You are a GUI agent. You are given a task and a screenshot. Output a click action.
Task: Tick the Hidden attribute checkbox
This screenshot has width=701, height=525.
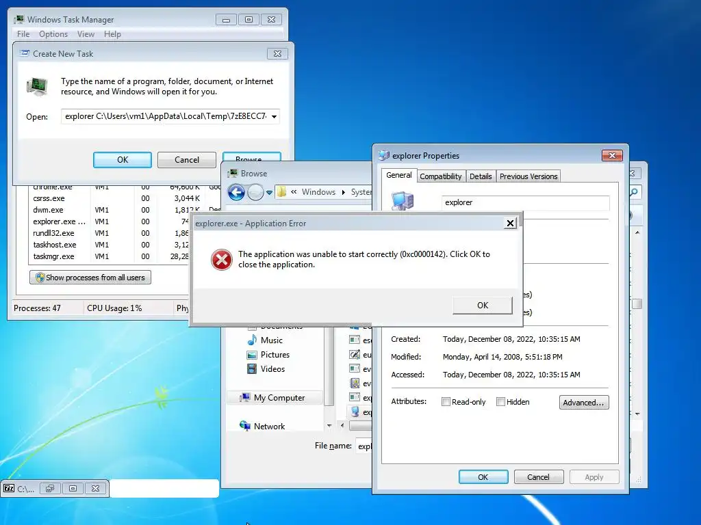(500, 402)
